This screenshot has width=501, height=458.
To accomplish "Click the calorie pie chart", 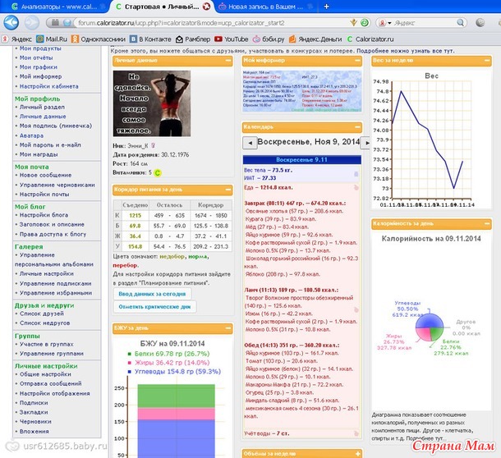I will [430, 327].
